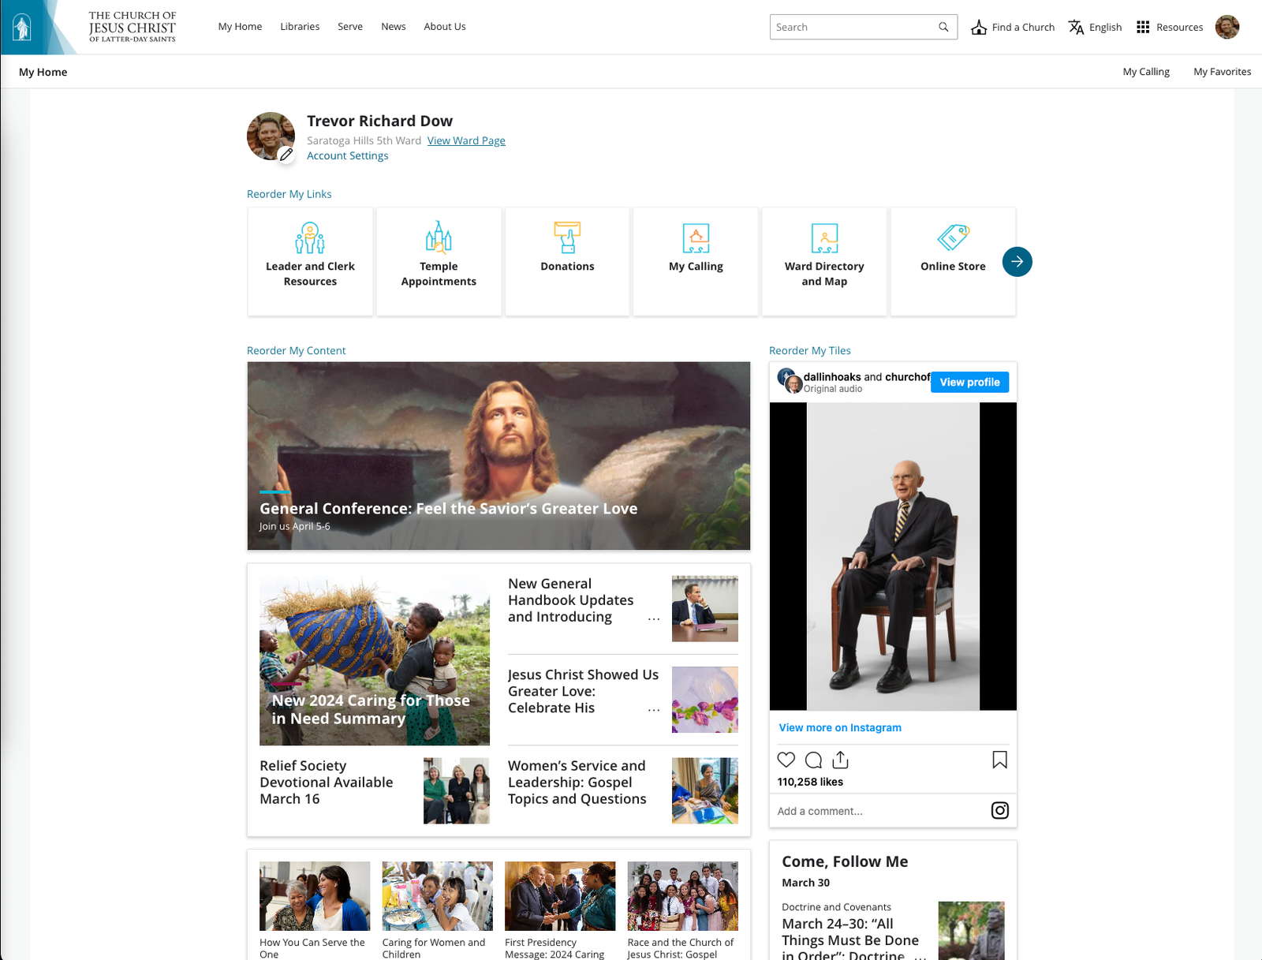
Task: Open Caring for Those in Need Summary image
Action: tap(375, 660)
